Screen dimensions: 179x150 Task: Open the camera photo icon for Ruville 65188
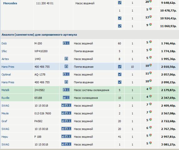pyautogui.click(x=64, y=97)
